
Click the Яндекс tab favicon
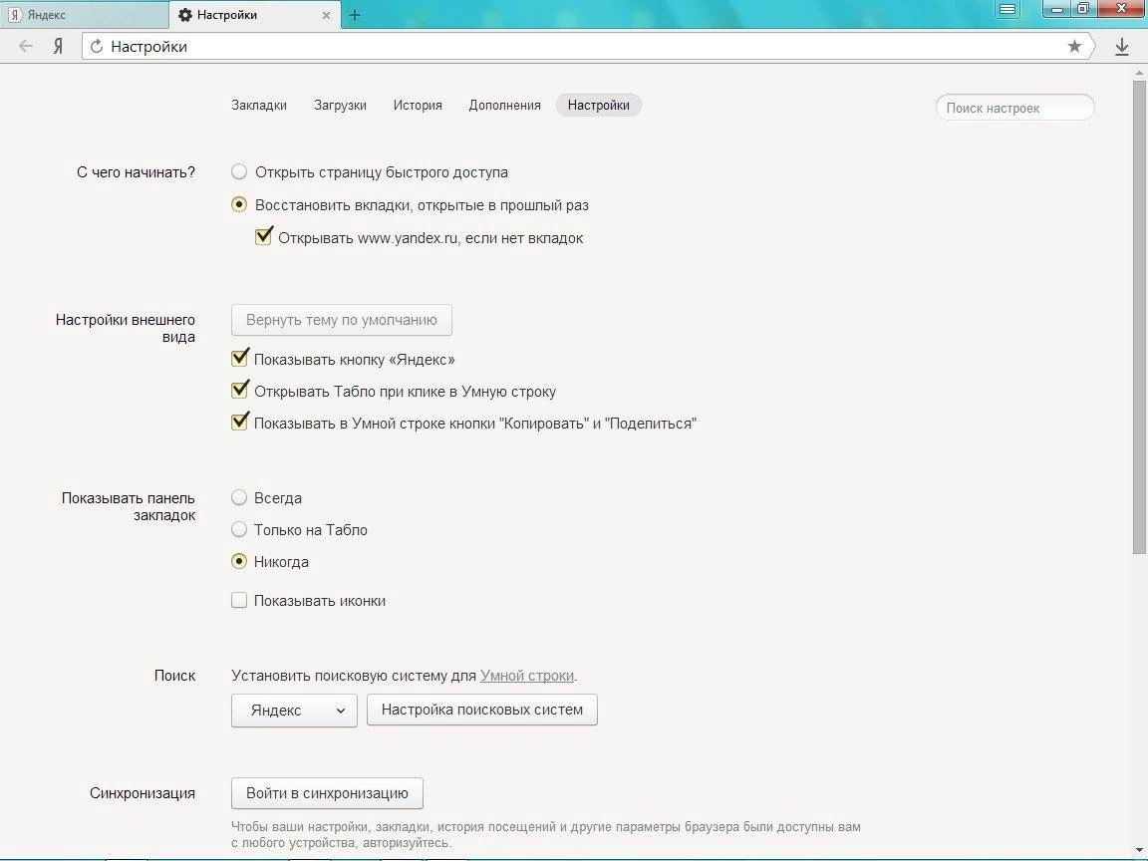coord(15,15)
